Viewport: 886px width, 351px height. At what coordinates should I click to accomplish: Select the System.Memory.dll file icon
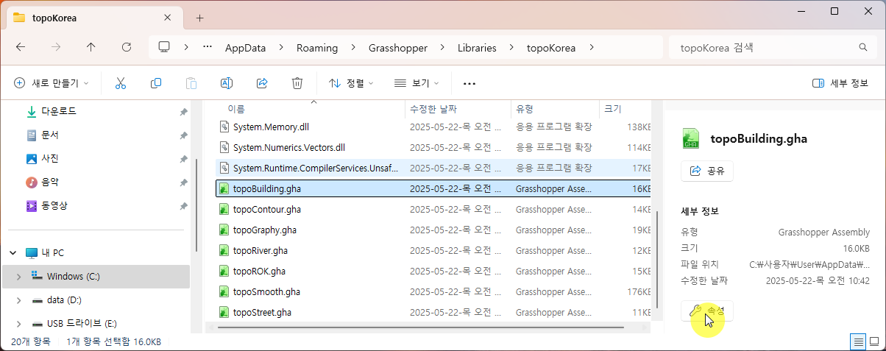coord(225,127)
